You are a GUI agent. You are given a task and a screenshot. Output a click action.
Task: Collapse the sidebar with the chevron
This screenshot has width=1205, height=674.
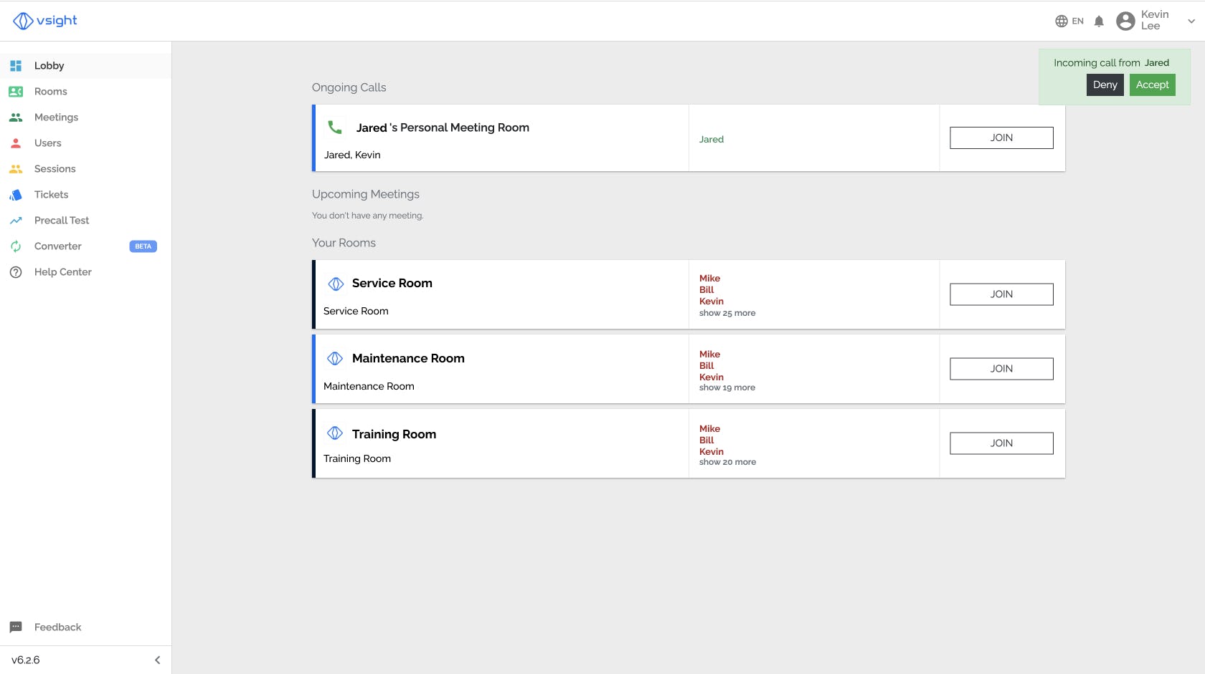(x=157, y=660)
